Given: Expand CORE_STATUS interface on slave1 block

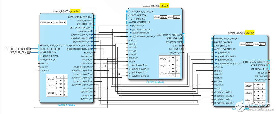Looking at the screenshot, I should [x=181, y=38].
